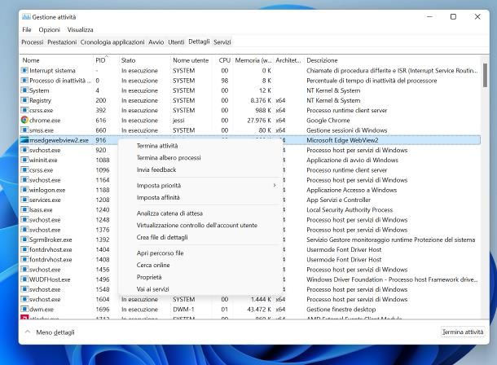Choose Termina albero processi
497x365 pixels.
click(x=169, y=157)
